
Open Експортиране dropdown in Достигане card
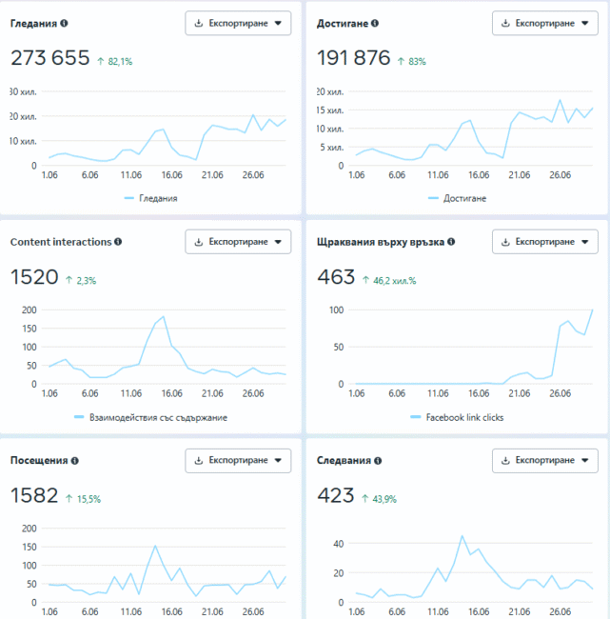[544, 23]
